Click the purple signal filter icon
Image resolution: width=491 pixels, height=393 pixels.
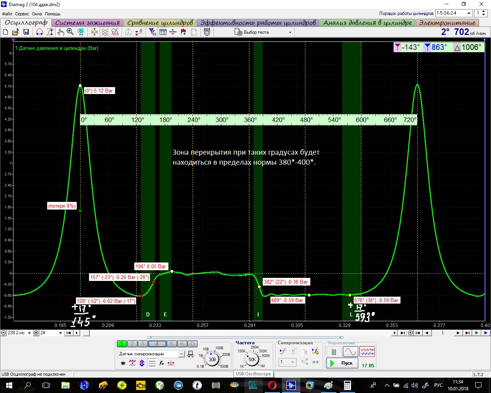coord(132,363)
